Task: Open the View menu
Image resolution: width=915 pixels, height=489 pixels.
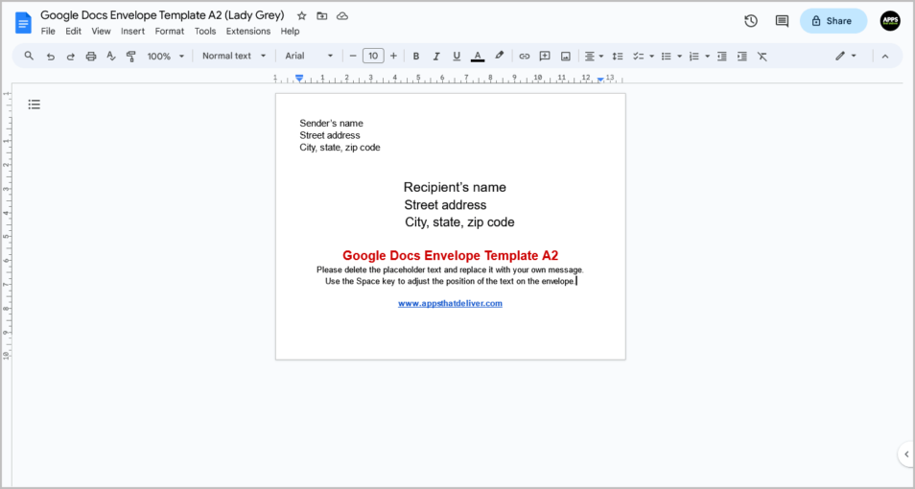Action: [x=101, y=31]
